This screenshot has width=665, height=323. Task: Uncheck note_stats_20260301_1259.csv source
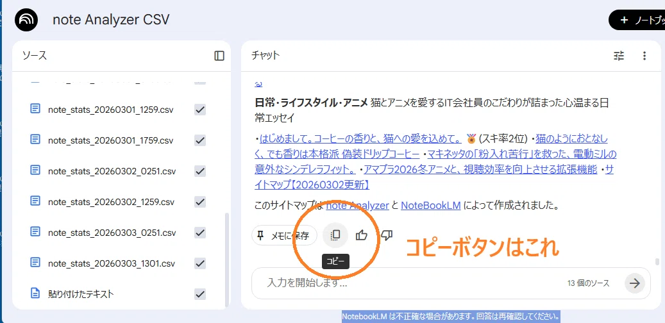pos(200,110)
